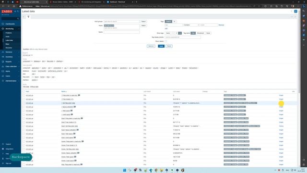Open the Contains tag operator dropdown
The image size is (307, 173).
[191, 25]
